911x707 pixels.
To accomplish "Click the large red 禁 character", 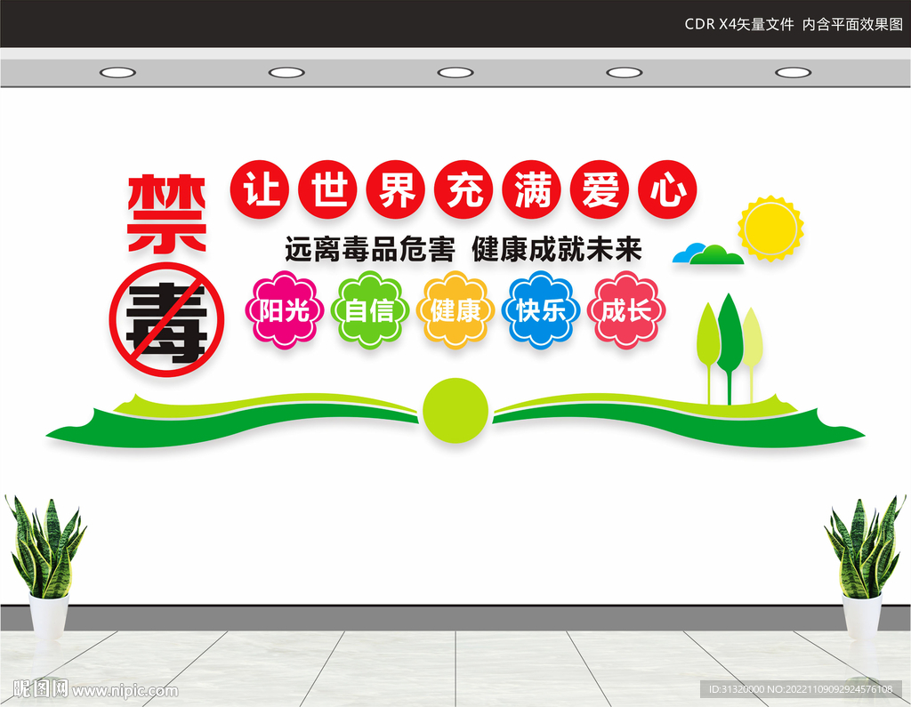I will click(x=166, y=213).
